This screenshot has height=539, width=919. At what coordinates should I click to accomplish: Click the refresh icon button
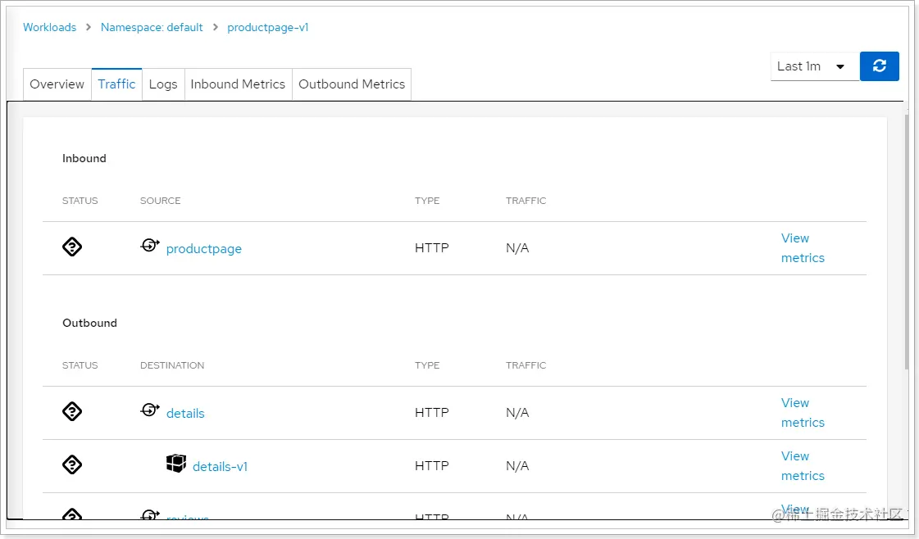click(879, 66)
